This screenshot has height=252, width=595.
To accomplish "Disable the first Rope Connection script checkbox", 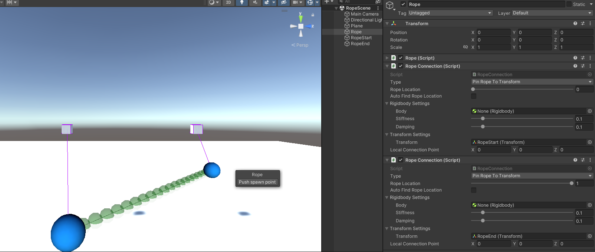I will (401, 66).
